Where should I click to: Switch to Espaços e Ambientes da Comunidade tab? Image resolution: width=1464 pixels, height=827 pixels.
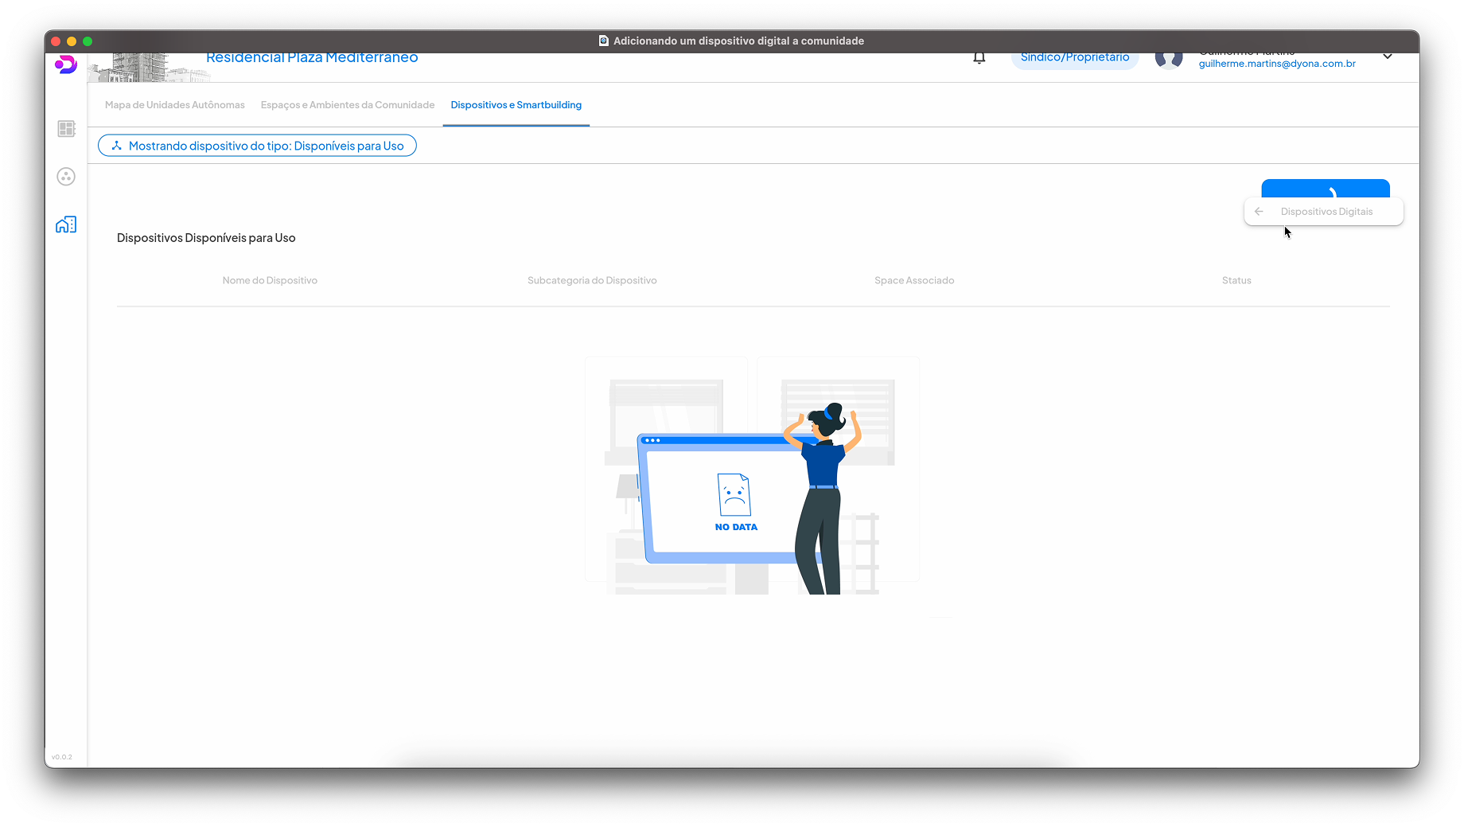(347, 105)
